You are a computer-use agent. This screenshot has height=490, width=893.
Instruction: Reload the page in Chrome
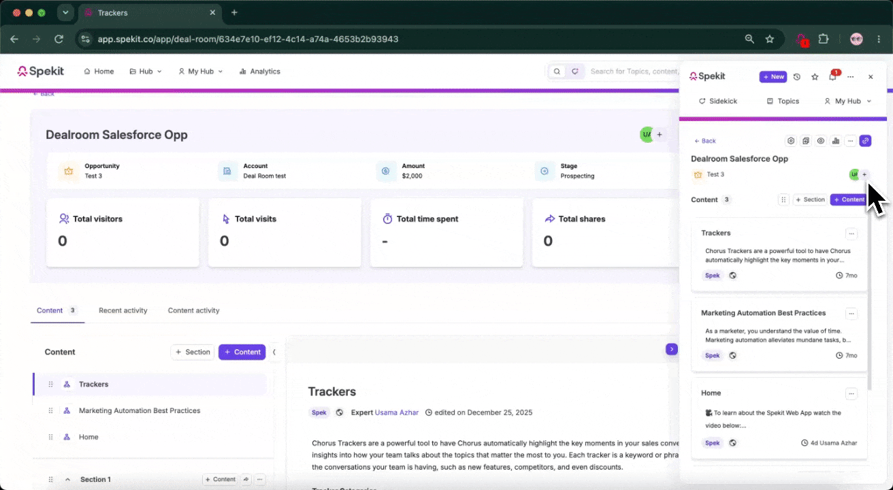(59, 39)
